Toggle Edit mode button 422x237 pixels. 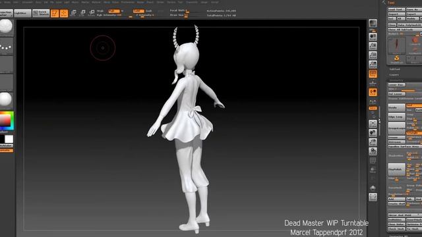[x=55, y=13]
